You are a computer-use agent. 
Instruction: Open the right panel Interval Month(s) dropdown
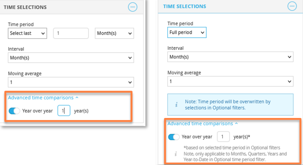pyautogui.click(x=230, y=57)
